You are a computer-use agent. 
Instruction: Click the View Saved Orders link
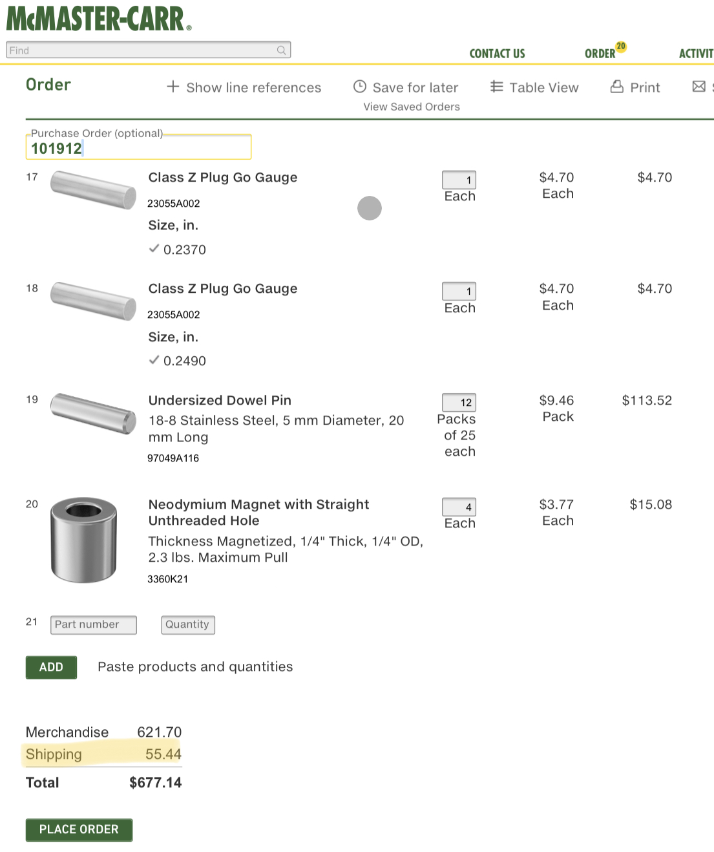pos(412,107)
